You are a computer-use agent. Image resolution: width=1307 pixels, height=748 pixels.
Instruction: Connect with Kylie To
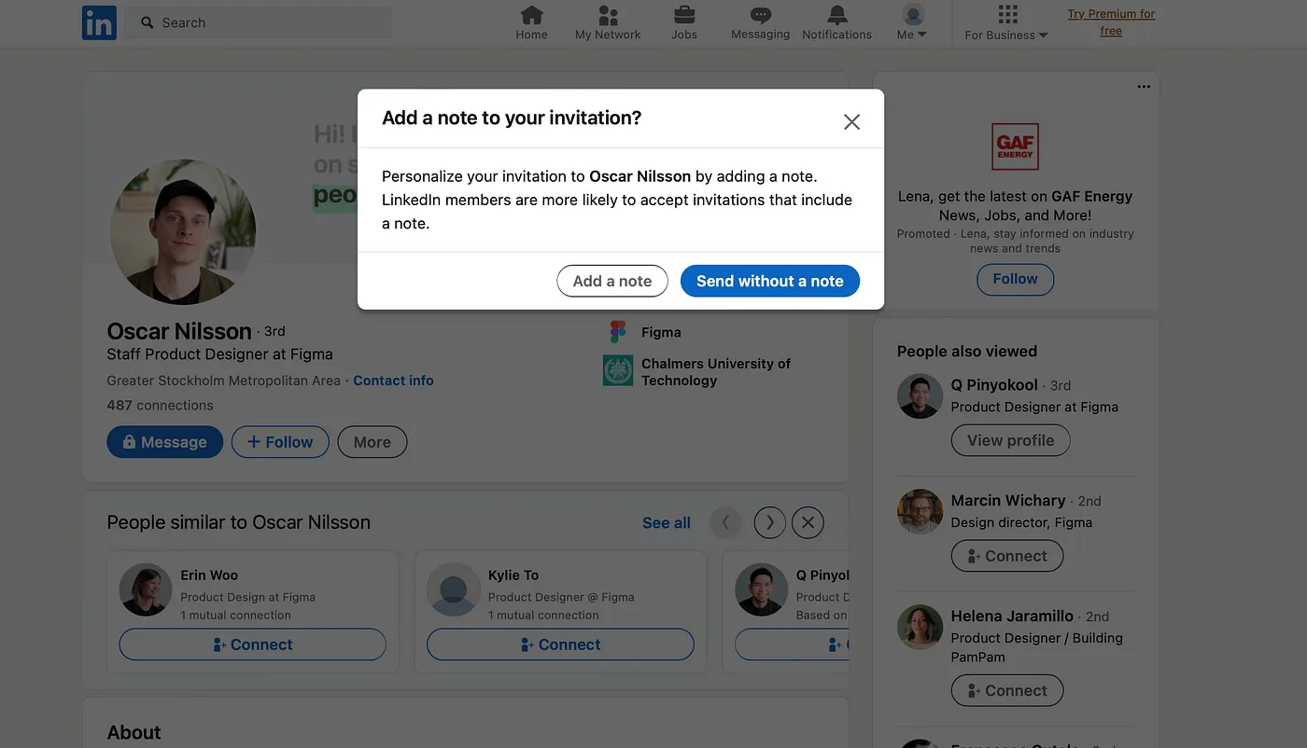coord(560,644)
